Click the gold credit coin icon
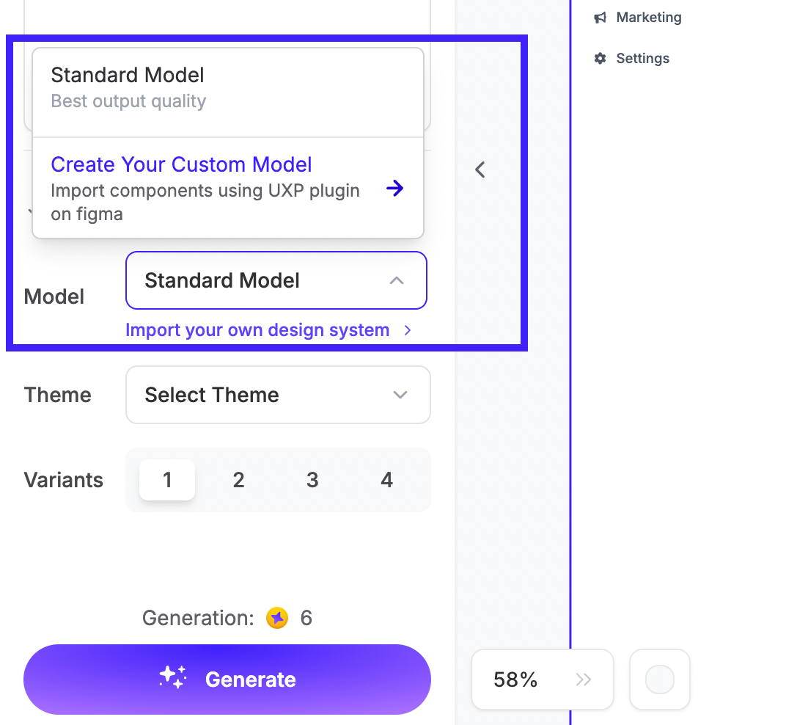This screenshot has width=786, height=725. coord(277,619)
